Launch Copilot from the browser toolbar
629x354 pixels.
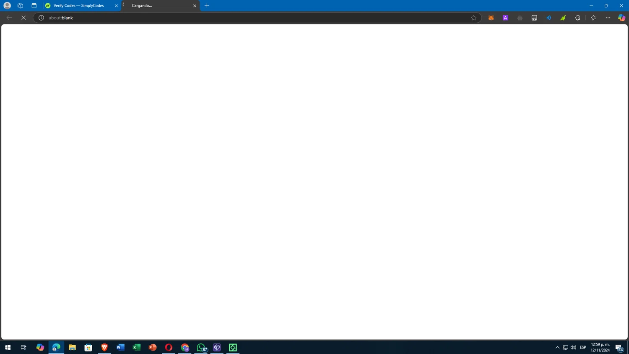[621, 18]
